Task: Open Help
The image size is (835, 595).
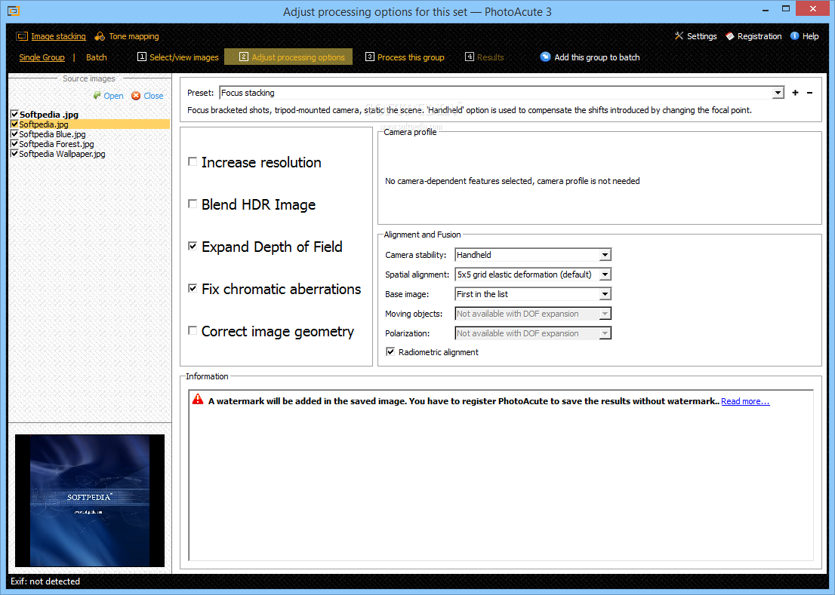Action: pos(810,36)
